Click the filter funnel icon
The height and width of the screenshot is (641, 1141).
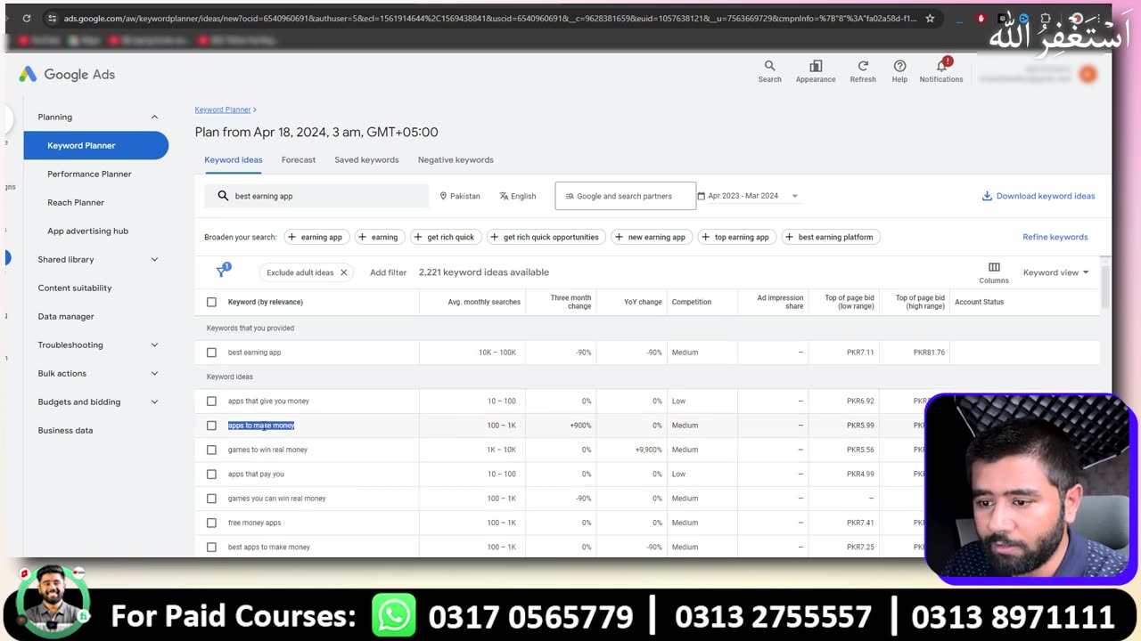[x=222, y=272]
